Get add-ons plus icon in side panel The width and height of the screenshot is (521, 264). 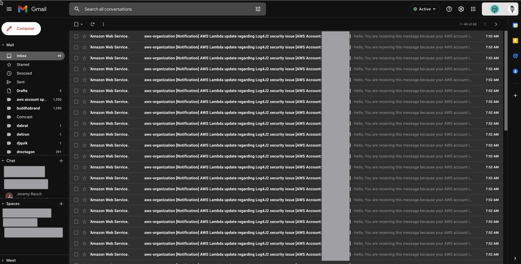515,95
